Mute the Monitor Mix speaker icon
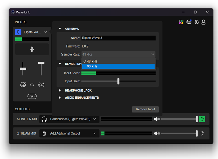 click(x=157, y=119)
